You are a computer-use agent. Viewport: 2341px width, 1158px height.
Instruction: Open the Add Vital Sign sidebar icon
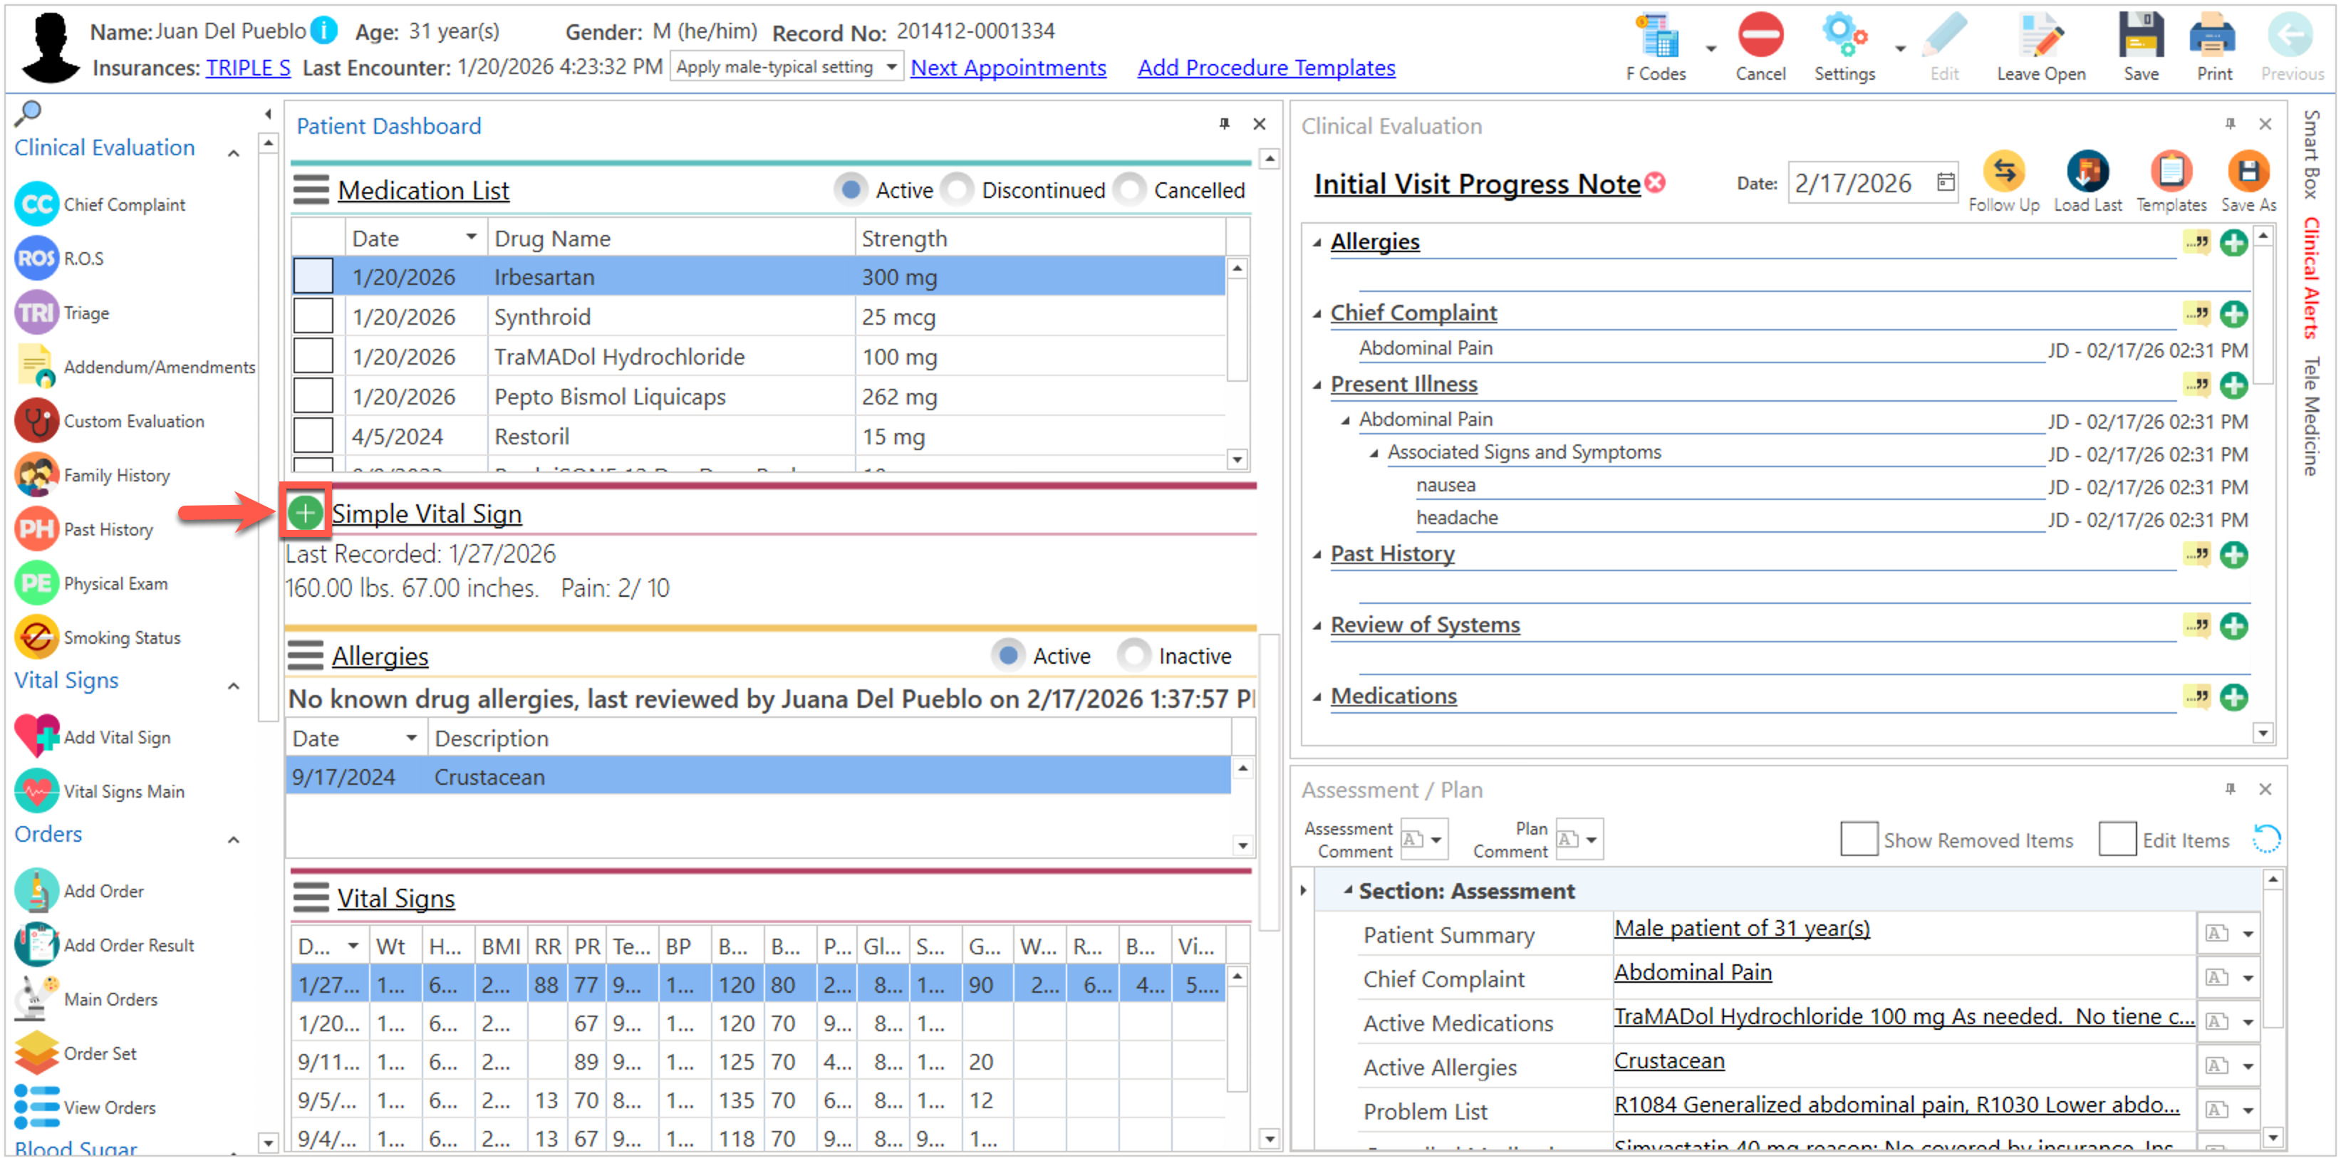36,736
